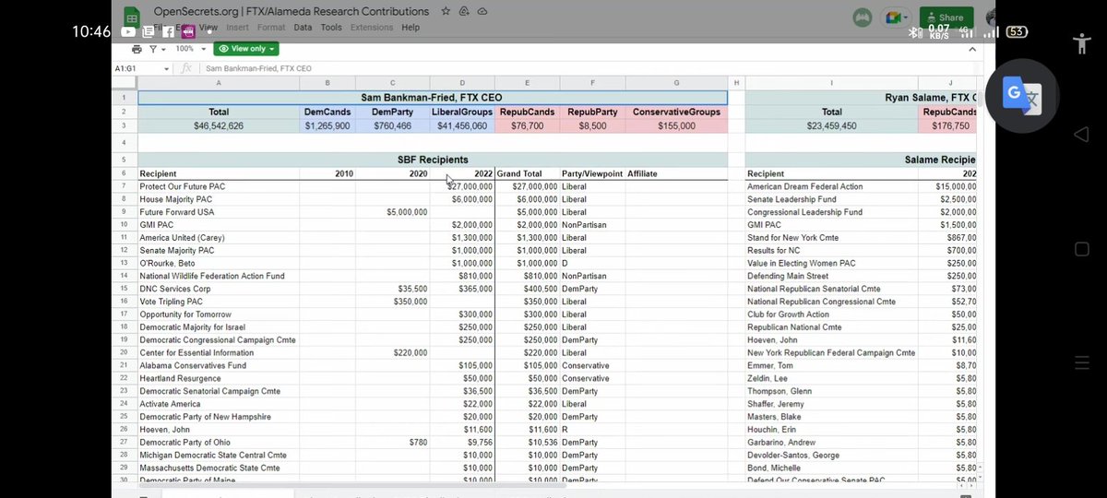The height and width of the screenshot is (498, 1107).
Task: Click the RepubCands value $76,700
Action: [x=528, y=125]
